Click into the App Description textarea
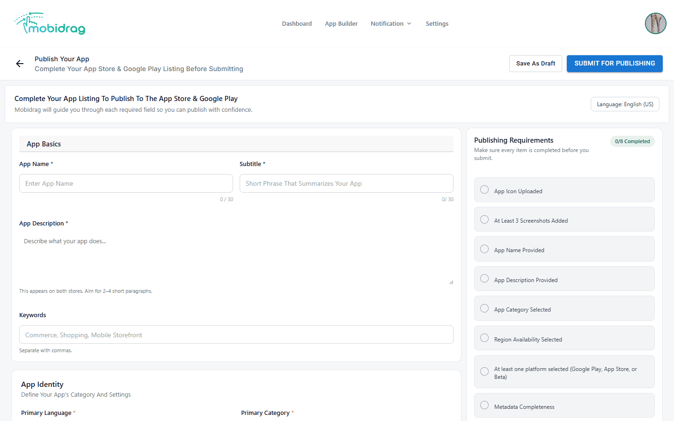 click(x=236, y=259)
